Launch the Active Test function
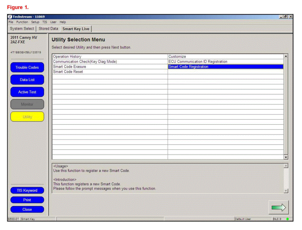The width and height of the screenshot is (302, 230). [27, 92]
